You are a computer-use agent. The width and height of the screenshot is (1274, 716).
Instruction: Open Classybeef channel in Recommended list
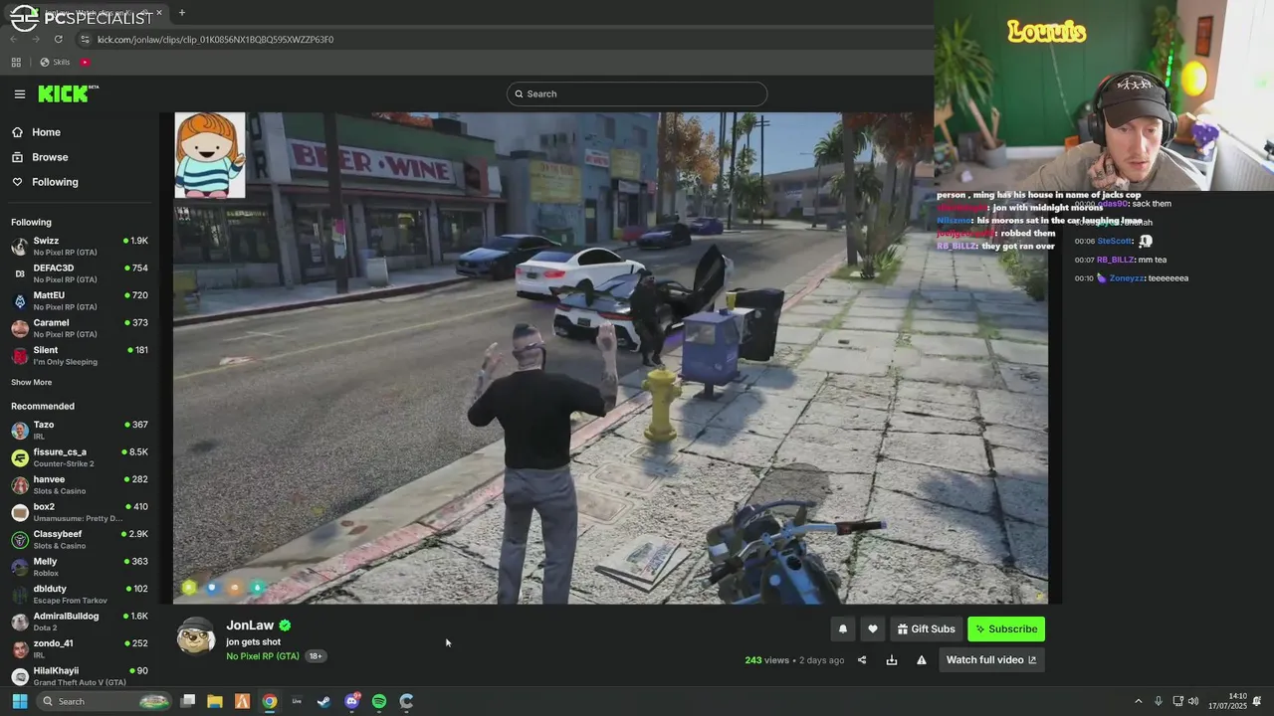pos(80,540)
